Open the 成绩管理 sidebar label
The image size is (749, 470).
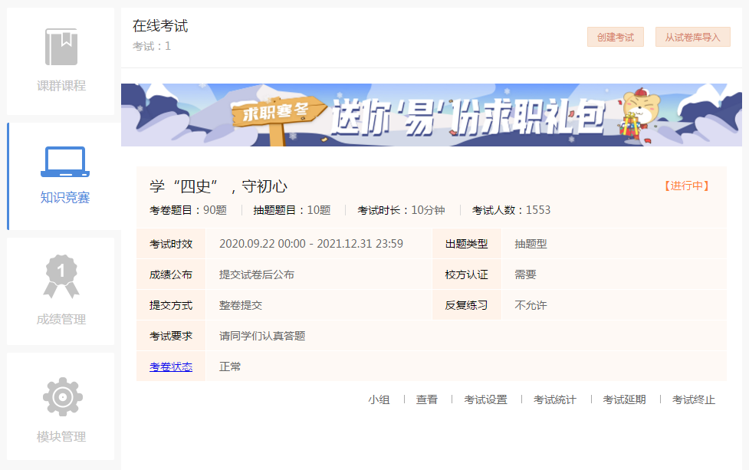tap(61, 319)
